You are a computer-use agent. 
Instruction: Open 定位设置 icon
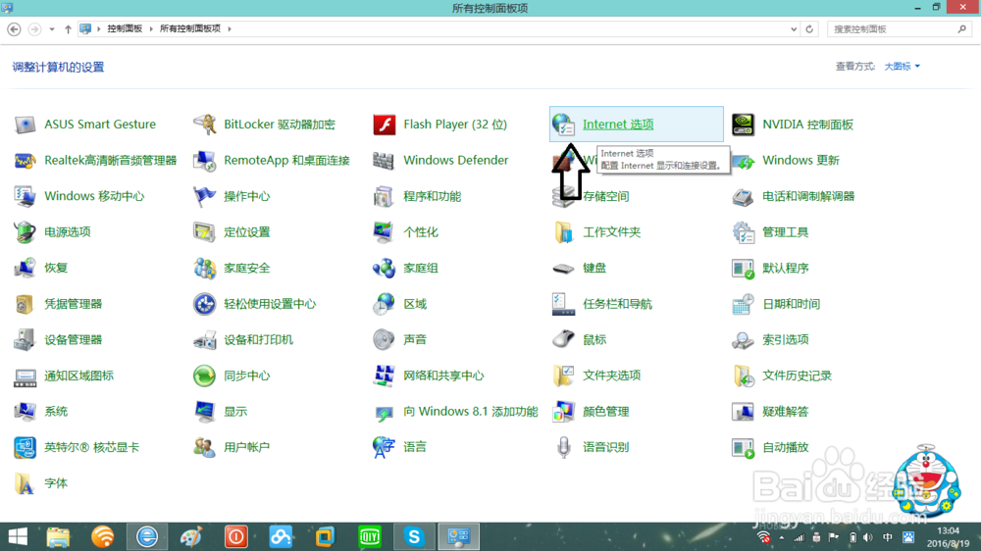[x=205, y=232]
